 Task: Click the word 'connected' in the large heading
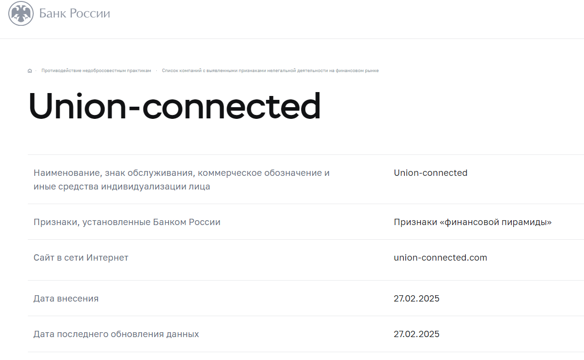(x=231, y=106)
